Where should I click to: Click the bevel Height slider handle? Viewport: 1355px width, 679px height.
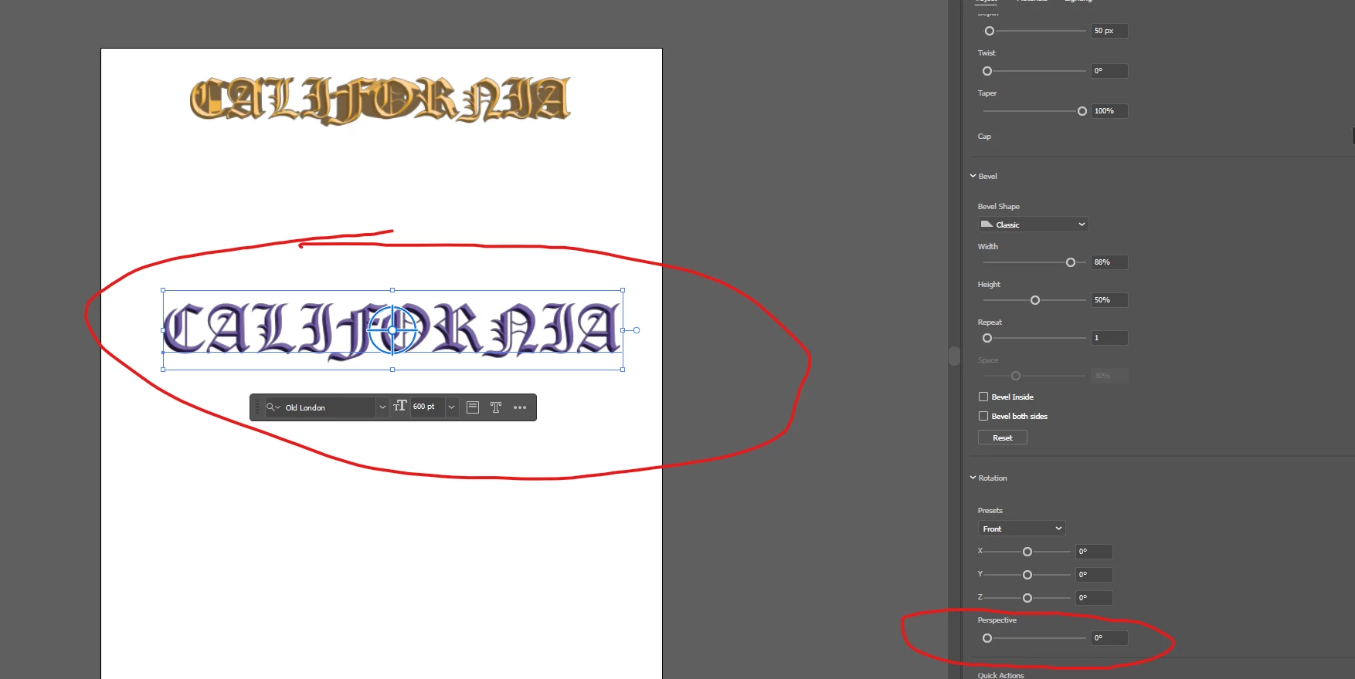(1035, 300)
